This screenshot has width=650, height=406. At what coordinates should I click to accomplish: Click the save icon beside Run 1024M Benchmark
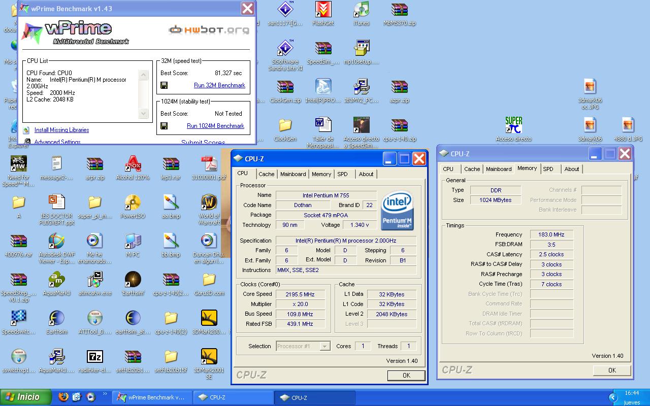[164, 126]
